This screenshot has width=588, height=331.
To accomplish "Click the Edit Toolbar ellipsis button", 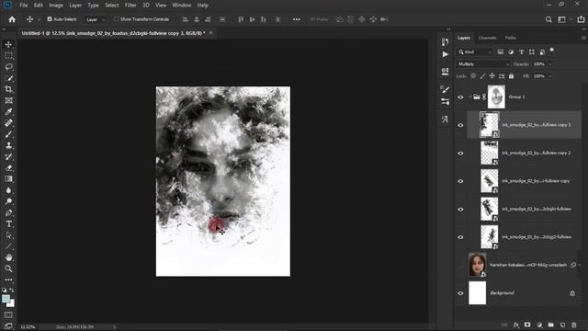I will (x=8, y=280).
